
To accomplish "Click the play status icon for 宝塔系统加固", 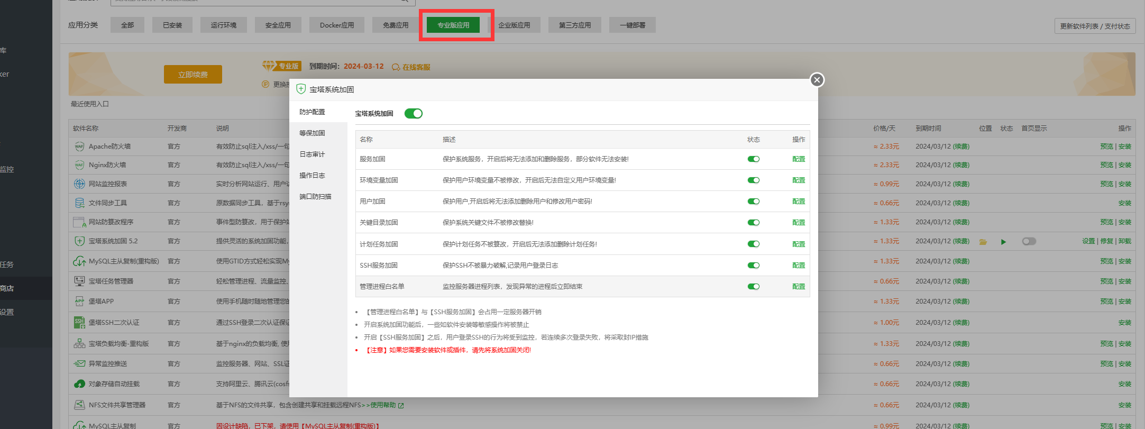I will (1003, 242).
